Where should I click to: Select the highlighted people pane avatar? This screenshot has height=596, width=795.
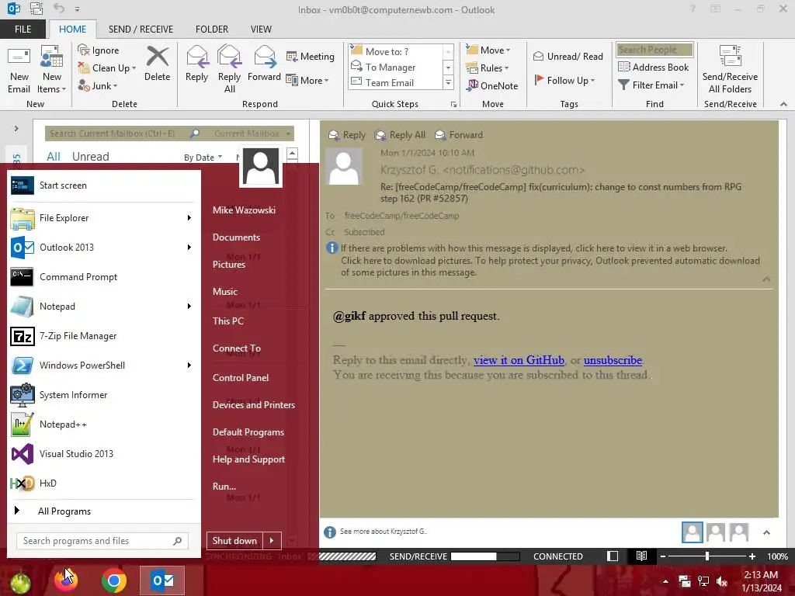click(692, 532)
